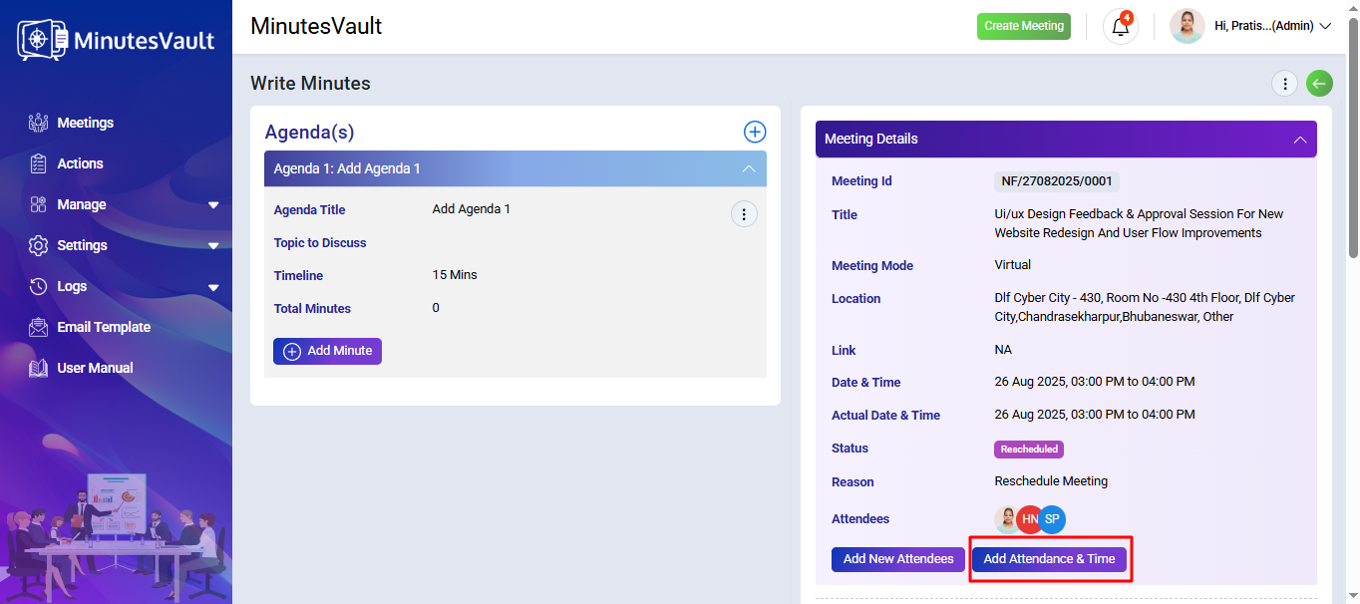This screenshot has width=1360, height=604.
Task: Click the Add Agenda 1 title value
Action: pyautogui.click(x=471, y=209)
